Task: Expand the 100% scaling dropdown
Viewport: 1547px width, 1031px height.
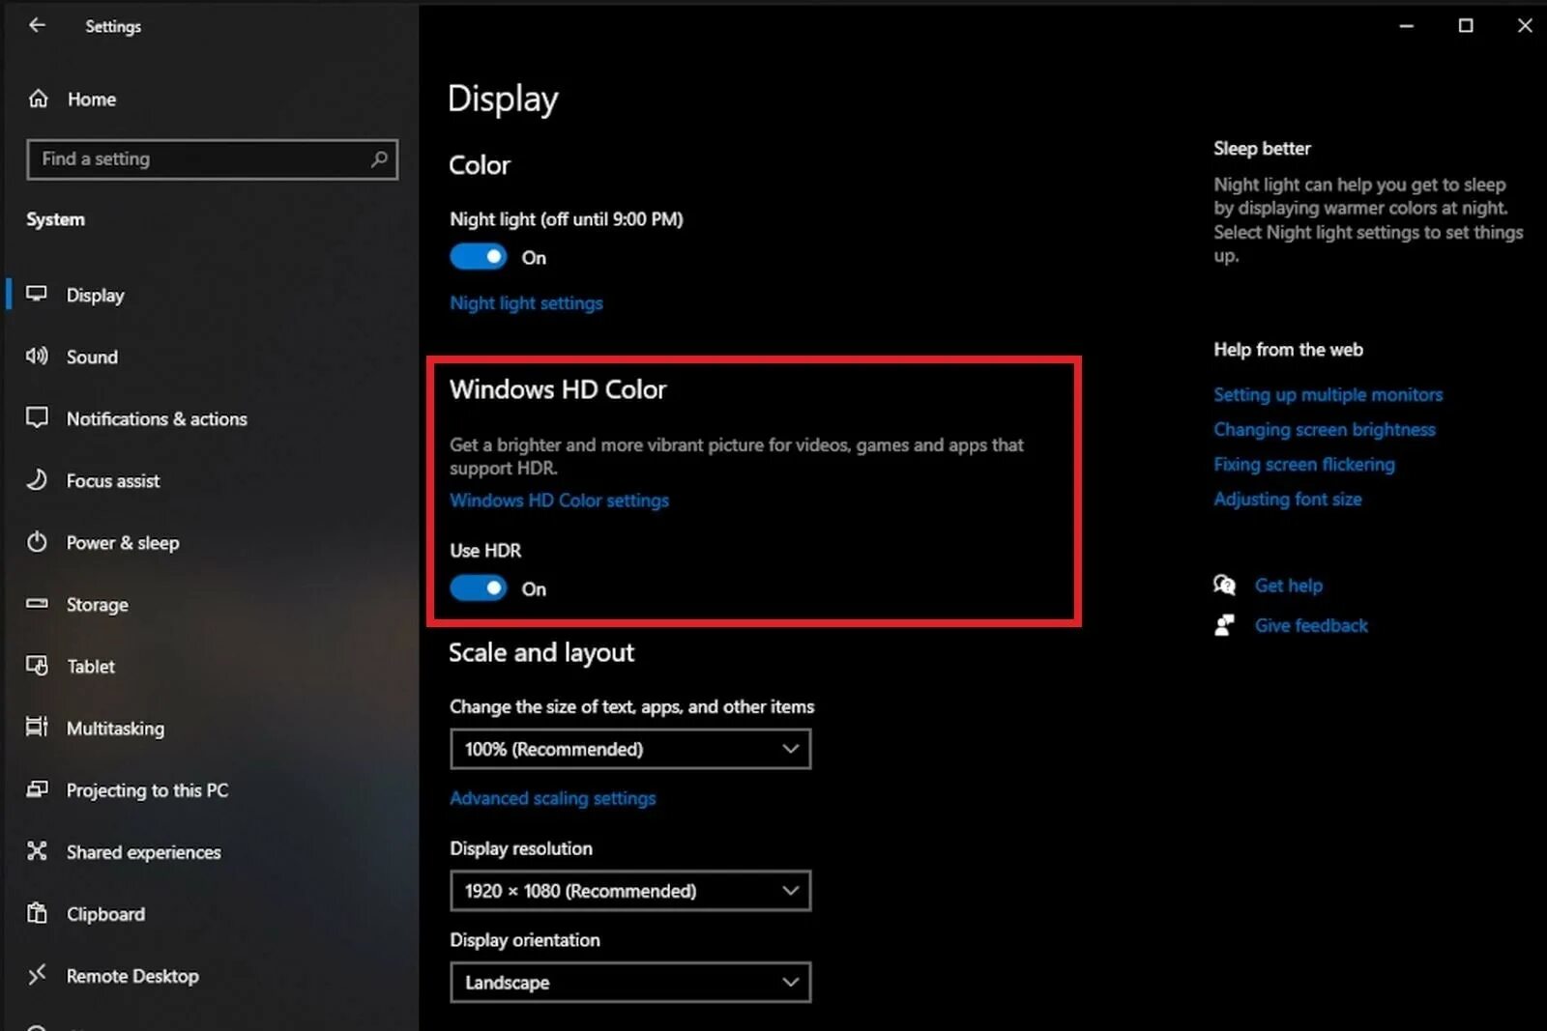Action: [x=630, y=749]
